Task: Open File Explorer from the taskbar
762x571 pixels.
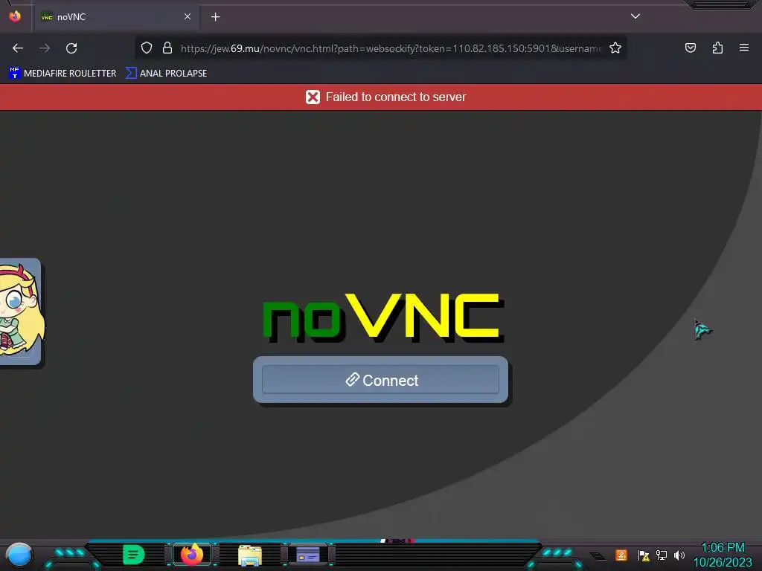Action: 250,555
